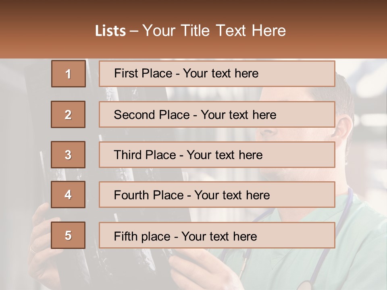
Task: Click the bold word 'Lists' in title
Action: (x=110, y=31)
